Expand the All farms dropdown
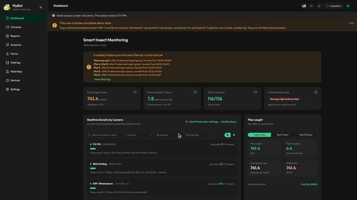This screenshot has width=357, height=200. [140, 135]
